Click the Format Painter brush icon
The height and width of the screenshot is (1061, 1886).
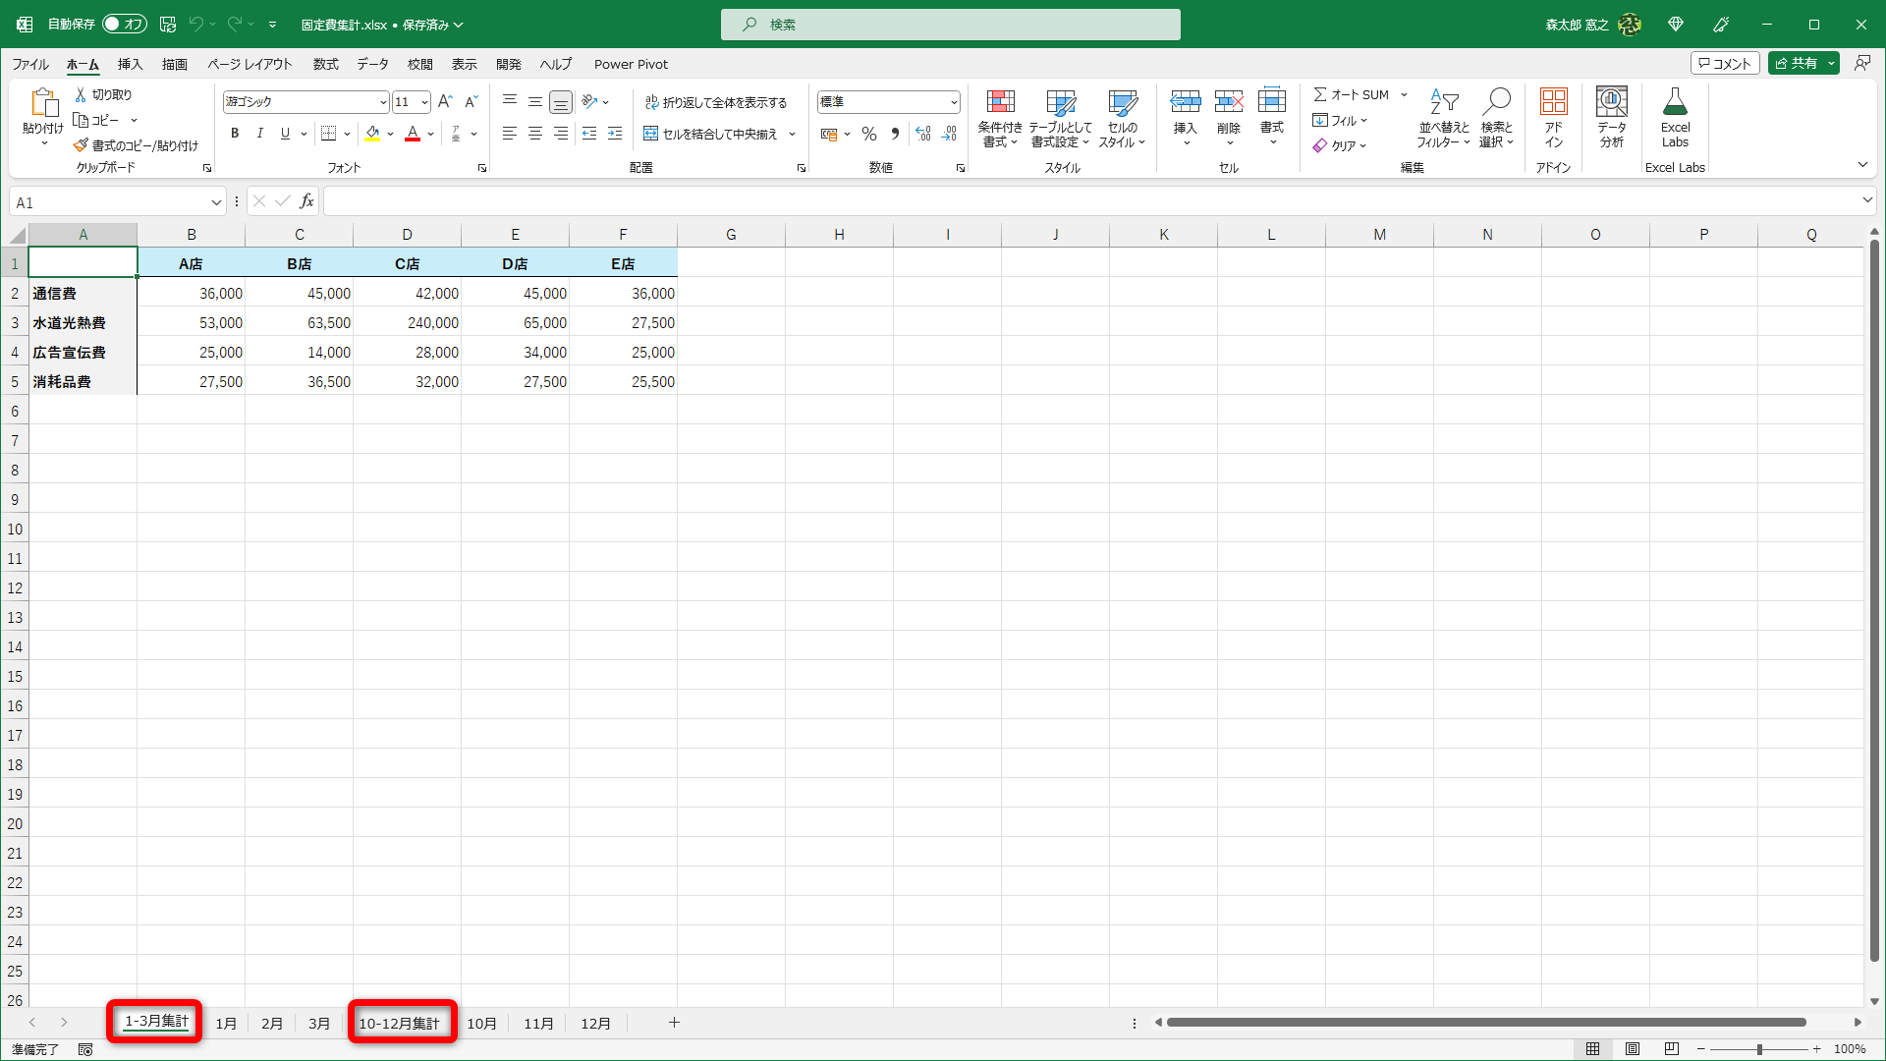[x=82, y=145]
